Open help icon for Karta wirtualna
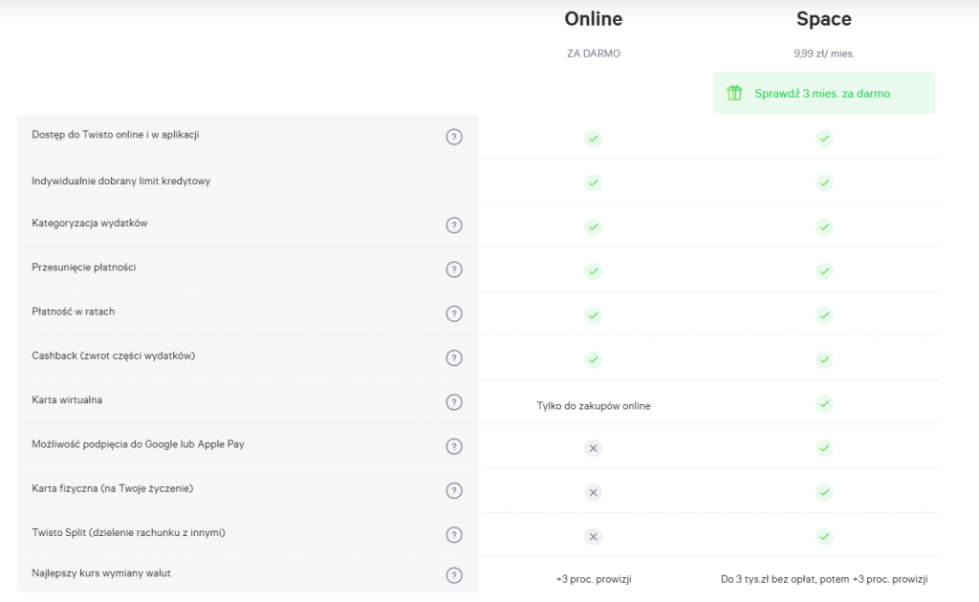The height and width of the screenshot is (602, 979). pyautogui.click(x=454, y=402)
